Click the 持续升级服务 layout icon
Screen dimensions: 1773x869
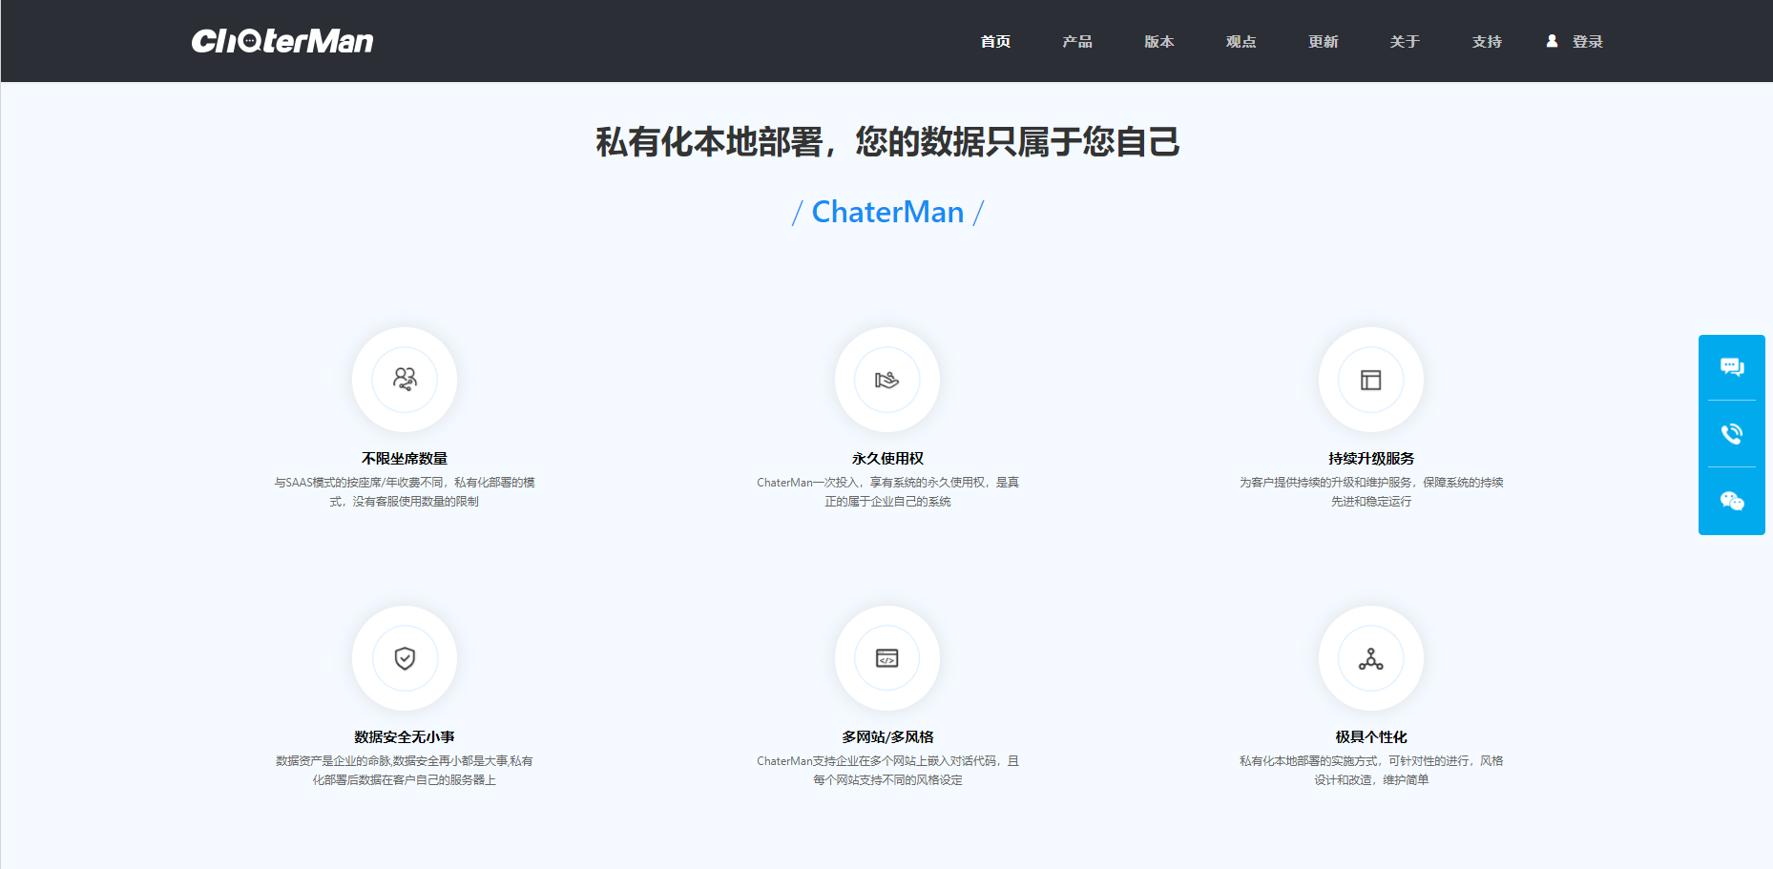[1371, 380]
